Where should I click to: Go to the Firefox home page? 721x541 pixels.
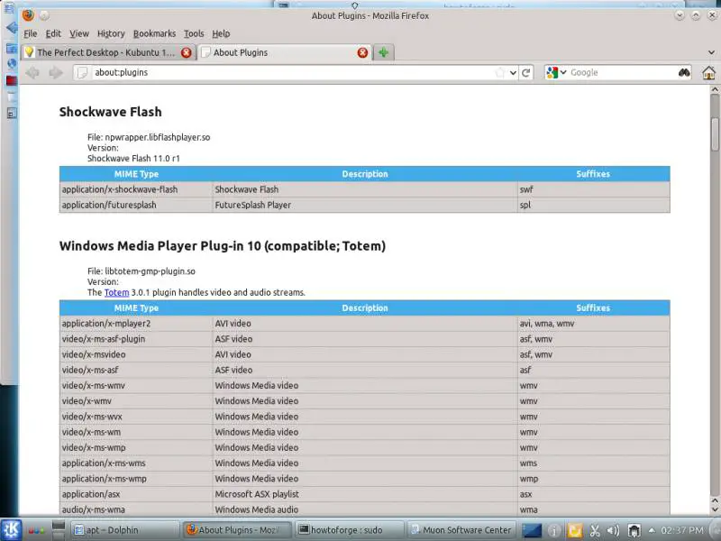coord(709,72)
